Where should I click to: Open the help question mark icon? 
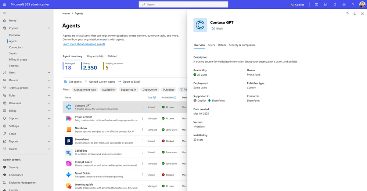coord(353,4)
